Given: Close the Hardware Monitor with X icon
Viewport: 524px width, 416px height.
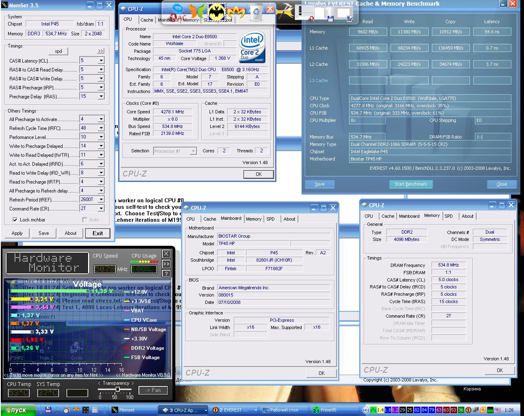Looking at the screenshot, I should [x=166, y=254].
